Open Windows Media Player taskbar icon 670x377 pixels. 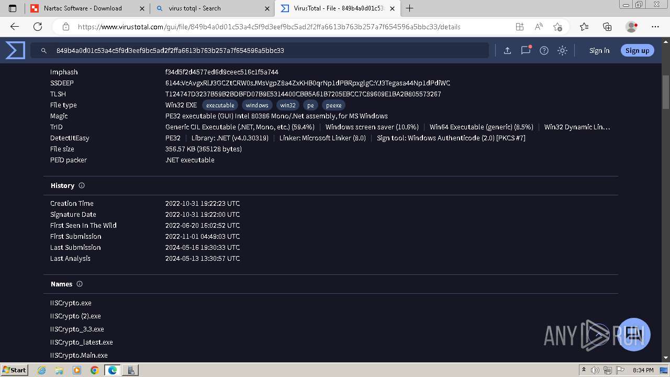tap(77, 370)
